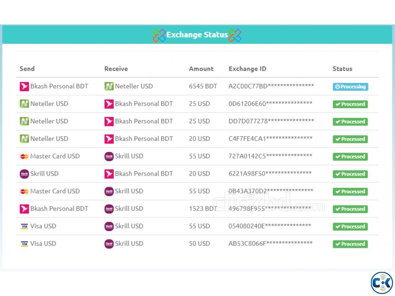Image resolution: width=395 pixels, height=296 pixels.
Task: Select exchange ID DD7D077278
Action: [271, 121]
